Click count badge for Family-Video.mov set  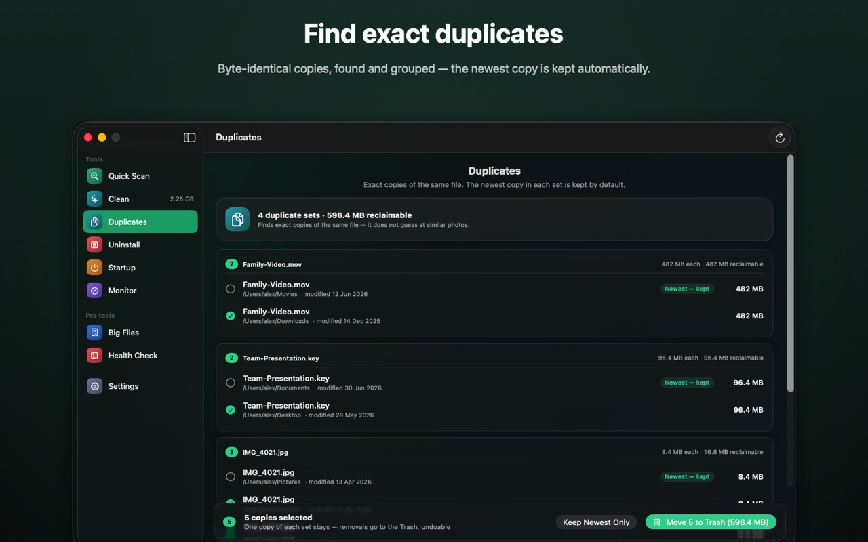pos(231,264)
